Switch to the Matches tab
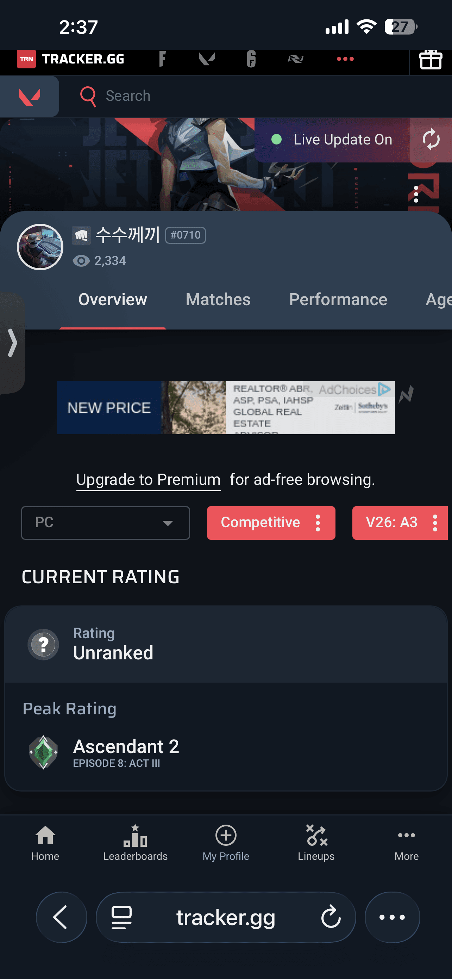This screenshot has height=979, width=452. [218, 300]
